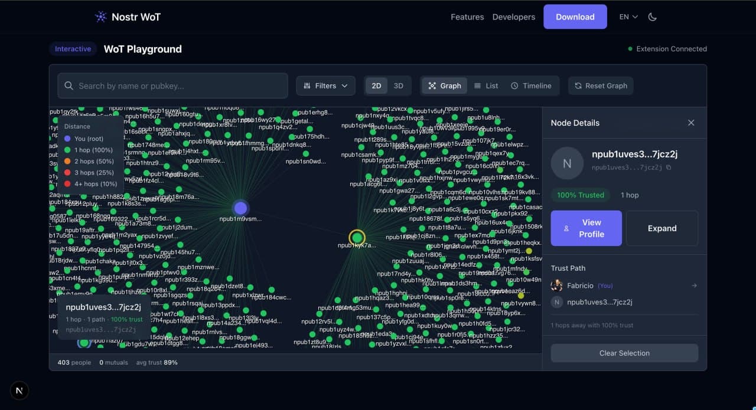Open the Developers menu
This screenshot has width=756, height=410.
tap(513, 17)
